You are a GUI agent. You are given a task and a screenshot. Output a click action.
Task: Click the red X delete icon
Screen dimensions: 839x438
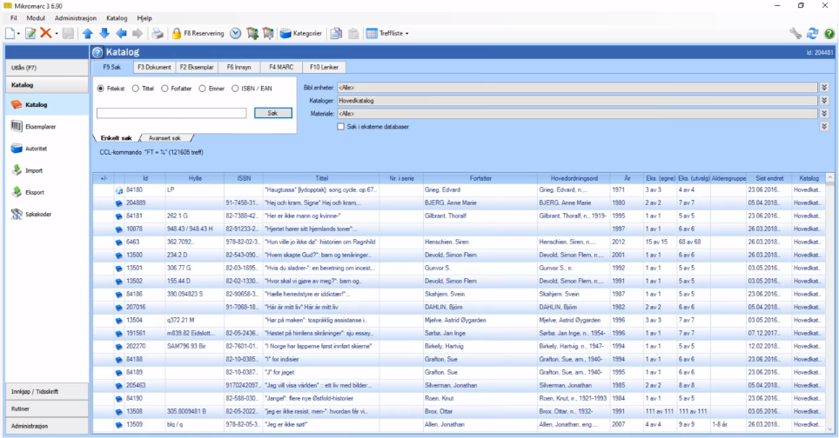click(46, 33)
